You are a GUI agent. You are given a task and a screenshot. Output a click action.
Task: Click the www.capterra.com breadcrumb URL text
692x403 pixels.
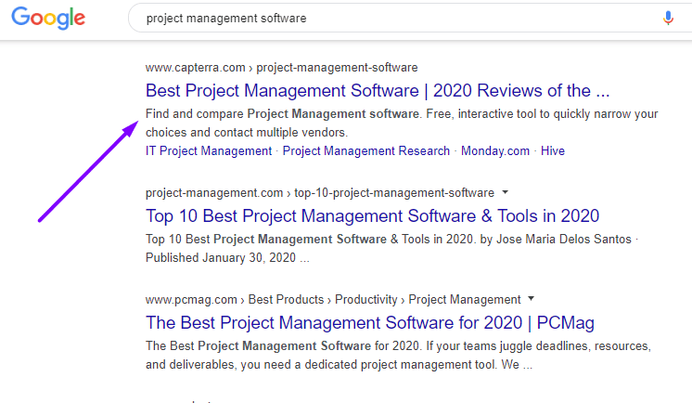coord(282,68)
